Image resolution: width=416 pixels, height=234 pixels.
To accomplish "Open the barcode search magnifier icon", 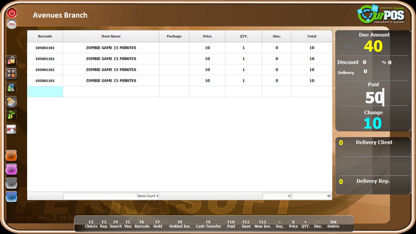I will pyautogui.click(x=11, y=129).
